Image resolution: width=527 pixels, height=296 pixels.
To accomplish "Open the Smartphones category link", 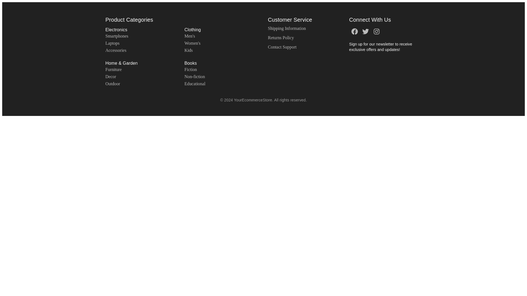I will click(x=117, y=36).
